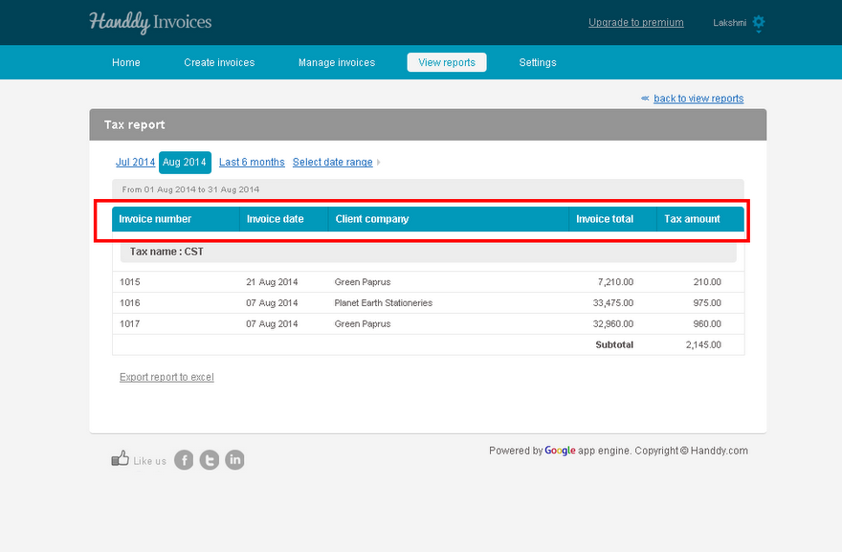Screen dimensions: 842x552
Task: Click the 07 Aug 2014 date for invoice 1016
Action: coord(272,303)
